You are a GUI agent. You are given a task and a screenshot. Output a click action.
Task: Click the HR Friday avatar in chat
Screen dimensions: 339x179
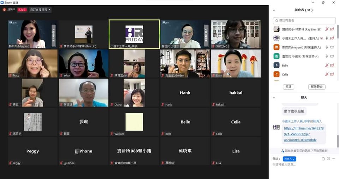[276, 127]
